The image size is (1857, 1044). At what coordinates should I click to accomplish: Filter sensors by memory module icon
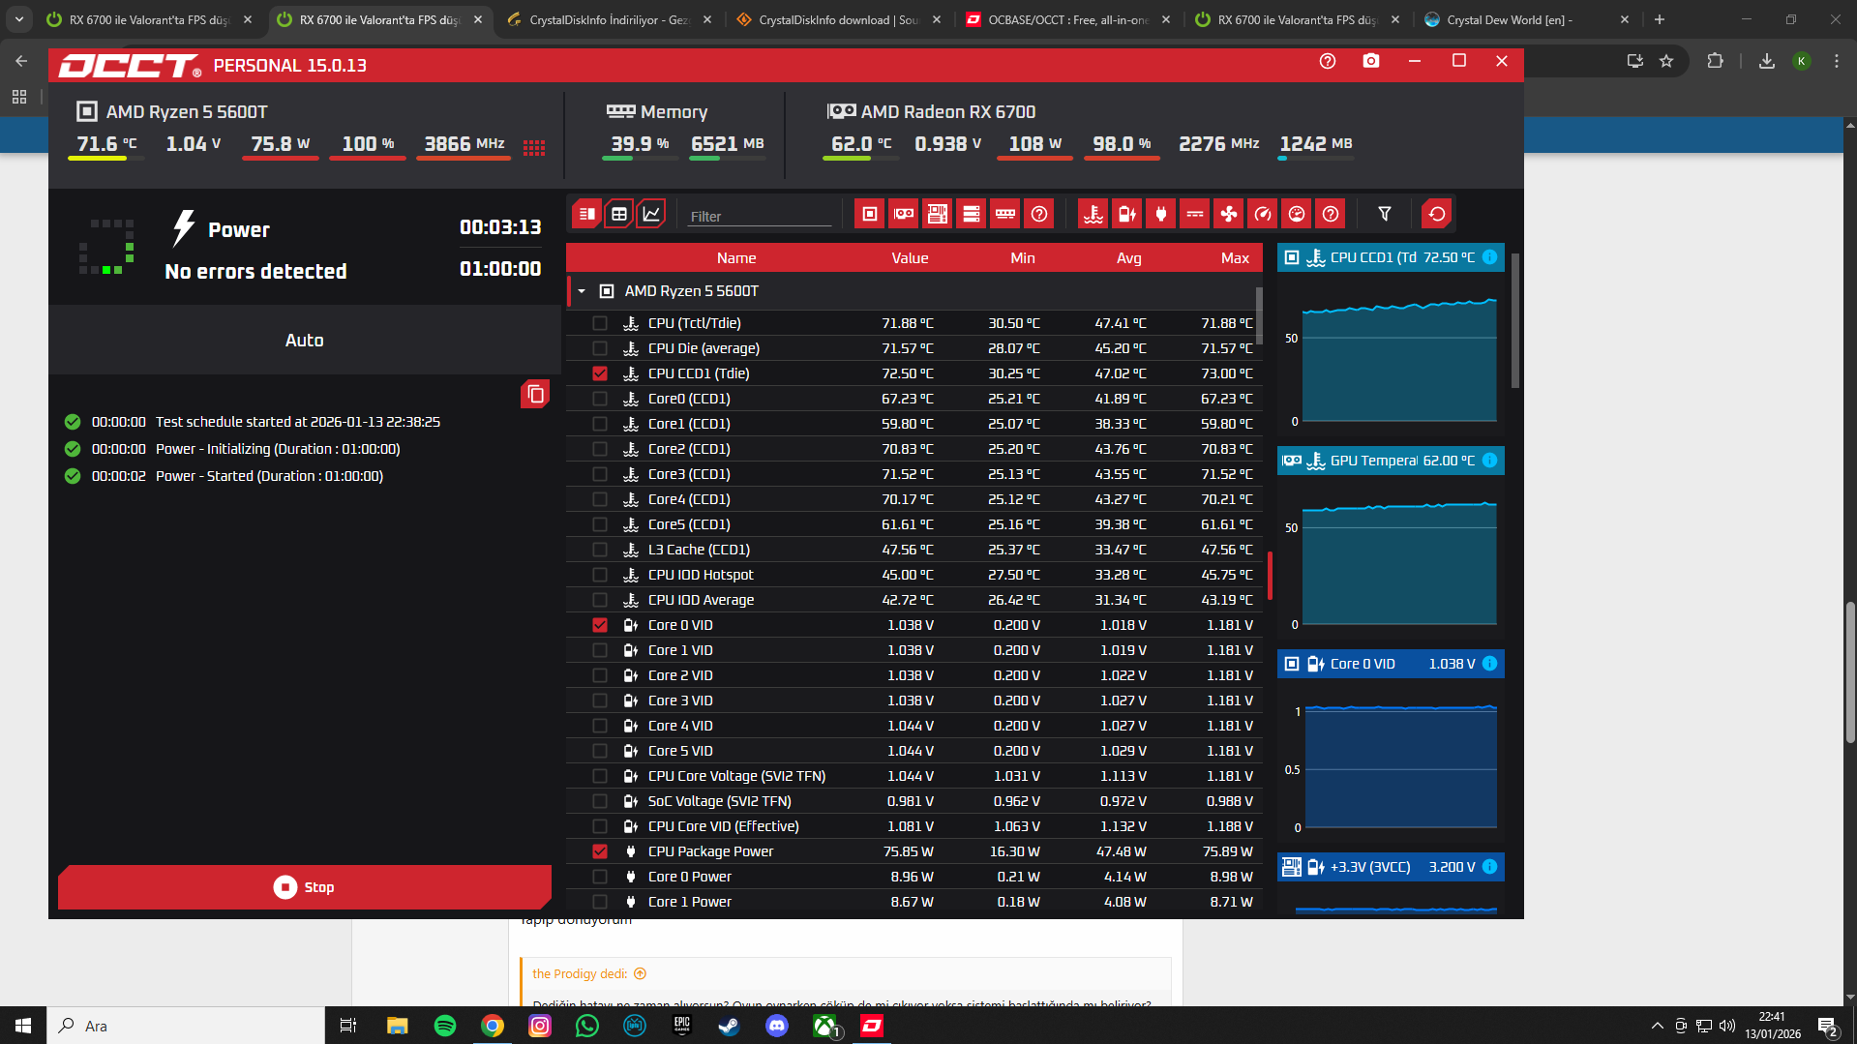(1005, 214)
